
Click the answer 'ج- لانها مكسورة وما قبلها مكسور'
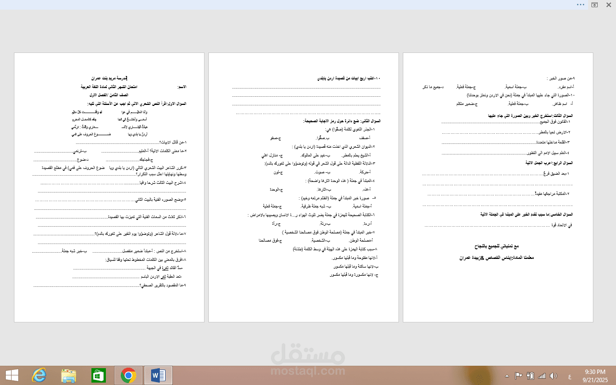pos(354,274)
